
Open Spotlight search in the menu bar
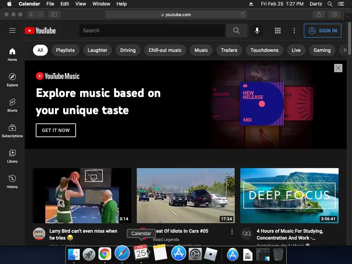330,4
